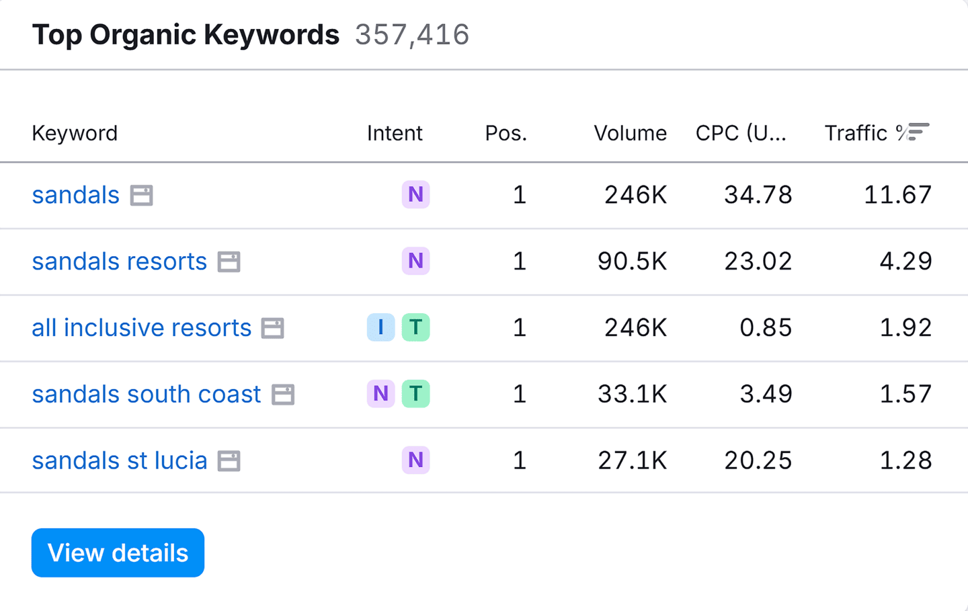The width and height of the screenshot is (968, 611).
Task: Click the N intent badge for "sandals"
Action: coord(415,194)
